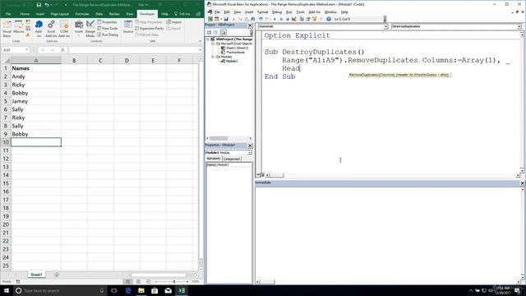Viewport: 526px width, 296px height.
Task: Select the Names header cell
Action: pos(36,68)
